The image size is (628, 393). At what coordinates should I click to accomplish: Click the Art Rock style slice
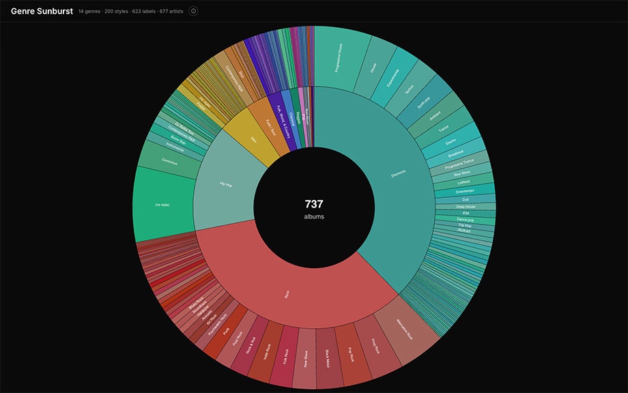[x=211, y=320]
